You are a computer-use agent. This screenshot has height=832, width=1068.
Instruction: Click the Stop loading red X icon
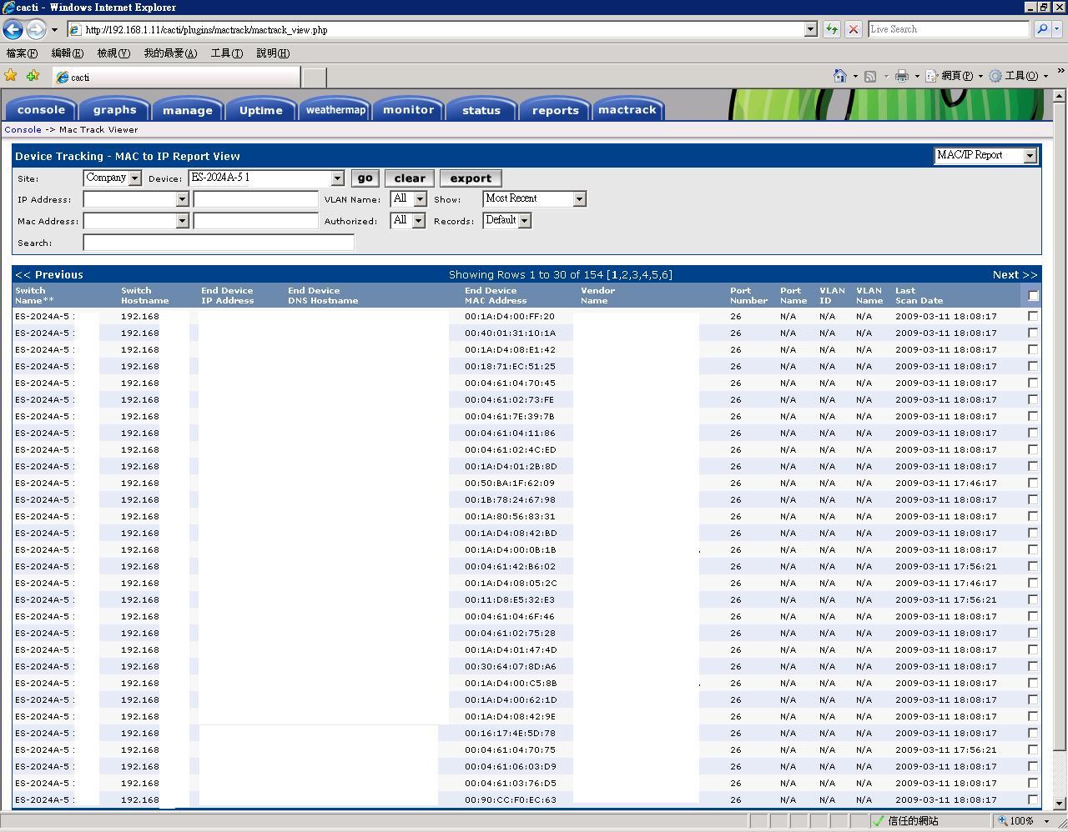853,29
